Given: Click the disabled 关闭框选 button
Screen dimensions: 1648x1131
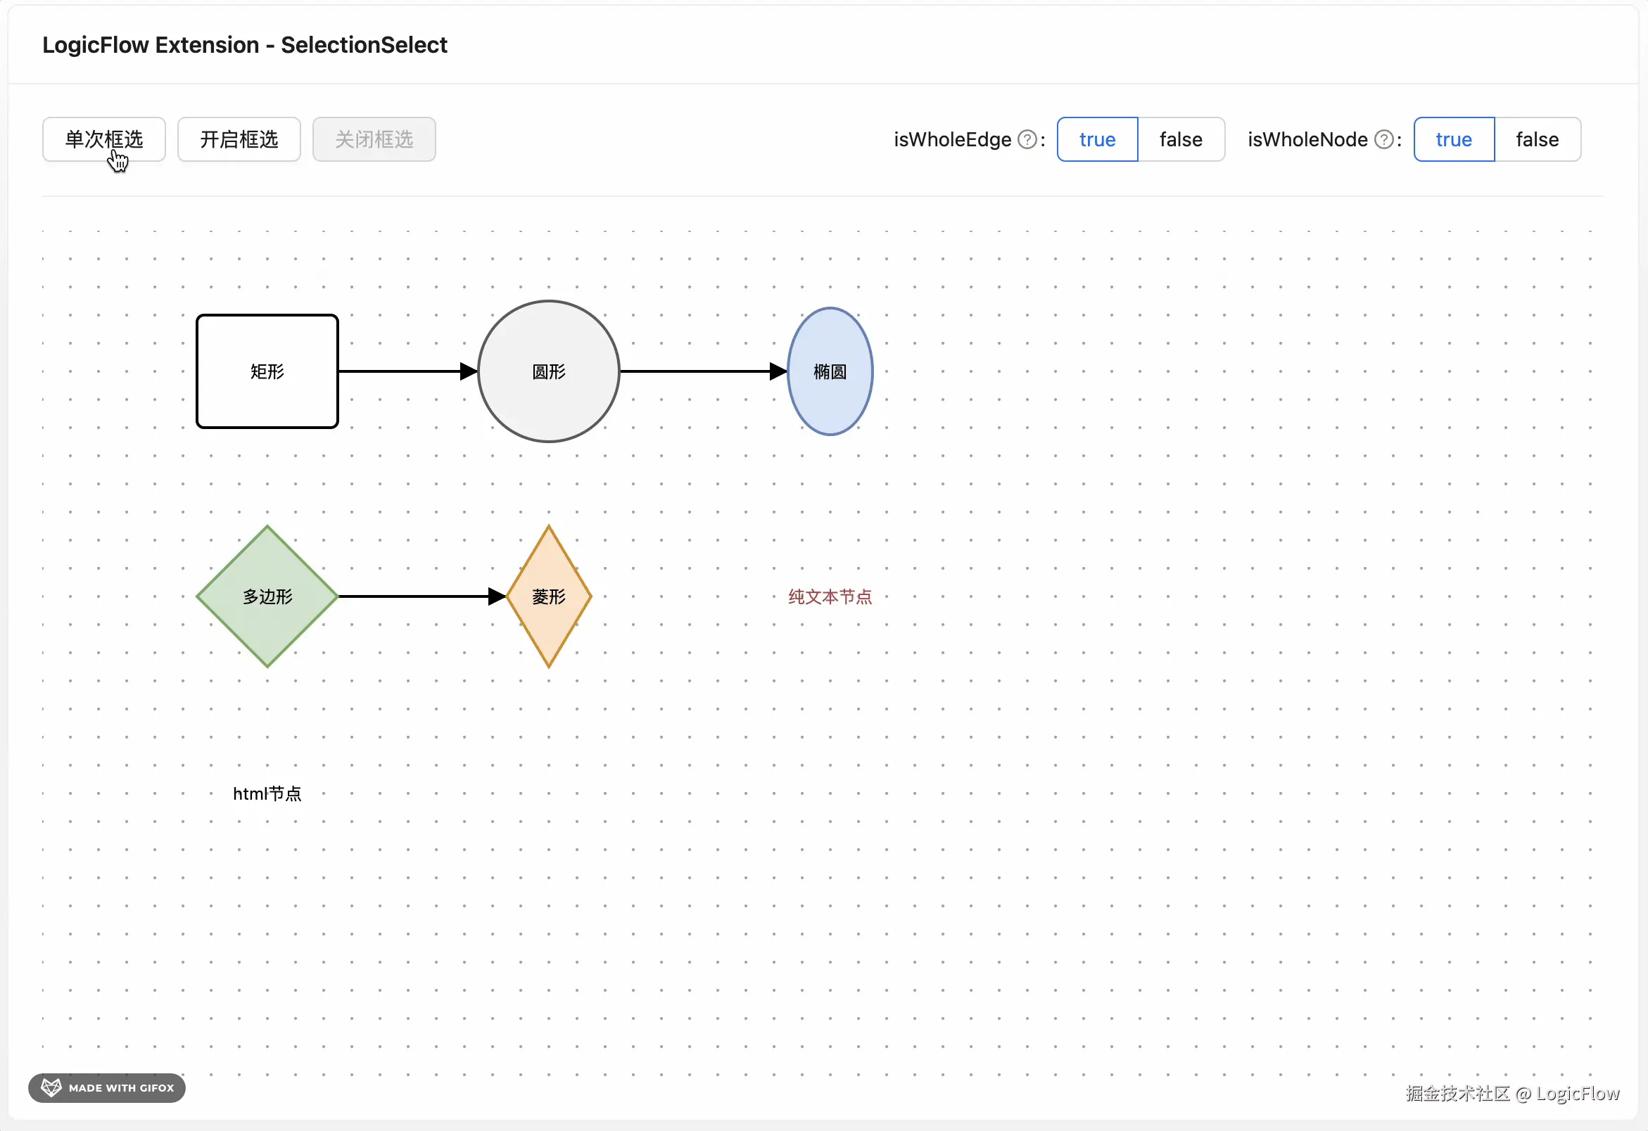Looking at the screenshot, I should [374, 139].
